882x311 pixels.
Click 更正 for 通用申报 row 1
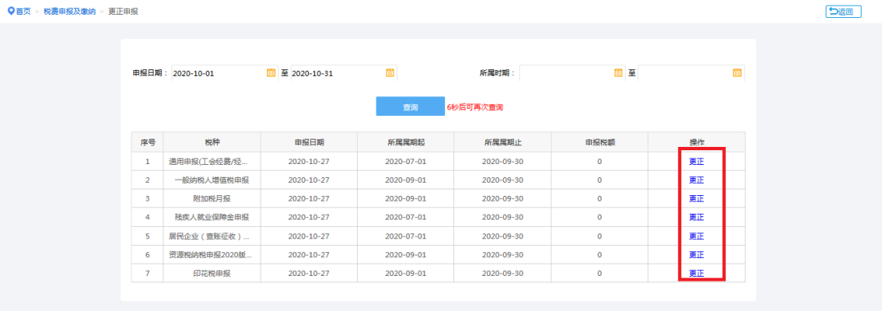click(x=697, y=162)
